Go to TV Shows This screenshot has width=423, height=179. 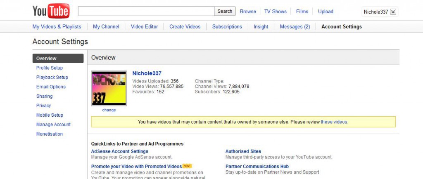[x=275, y=12]
